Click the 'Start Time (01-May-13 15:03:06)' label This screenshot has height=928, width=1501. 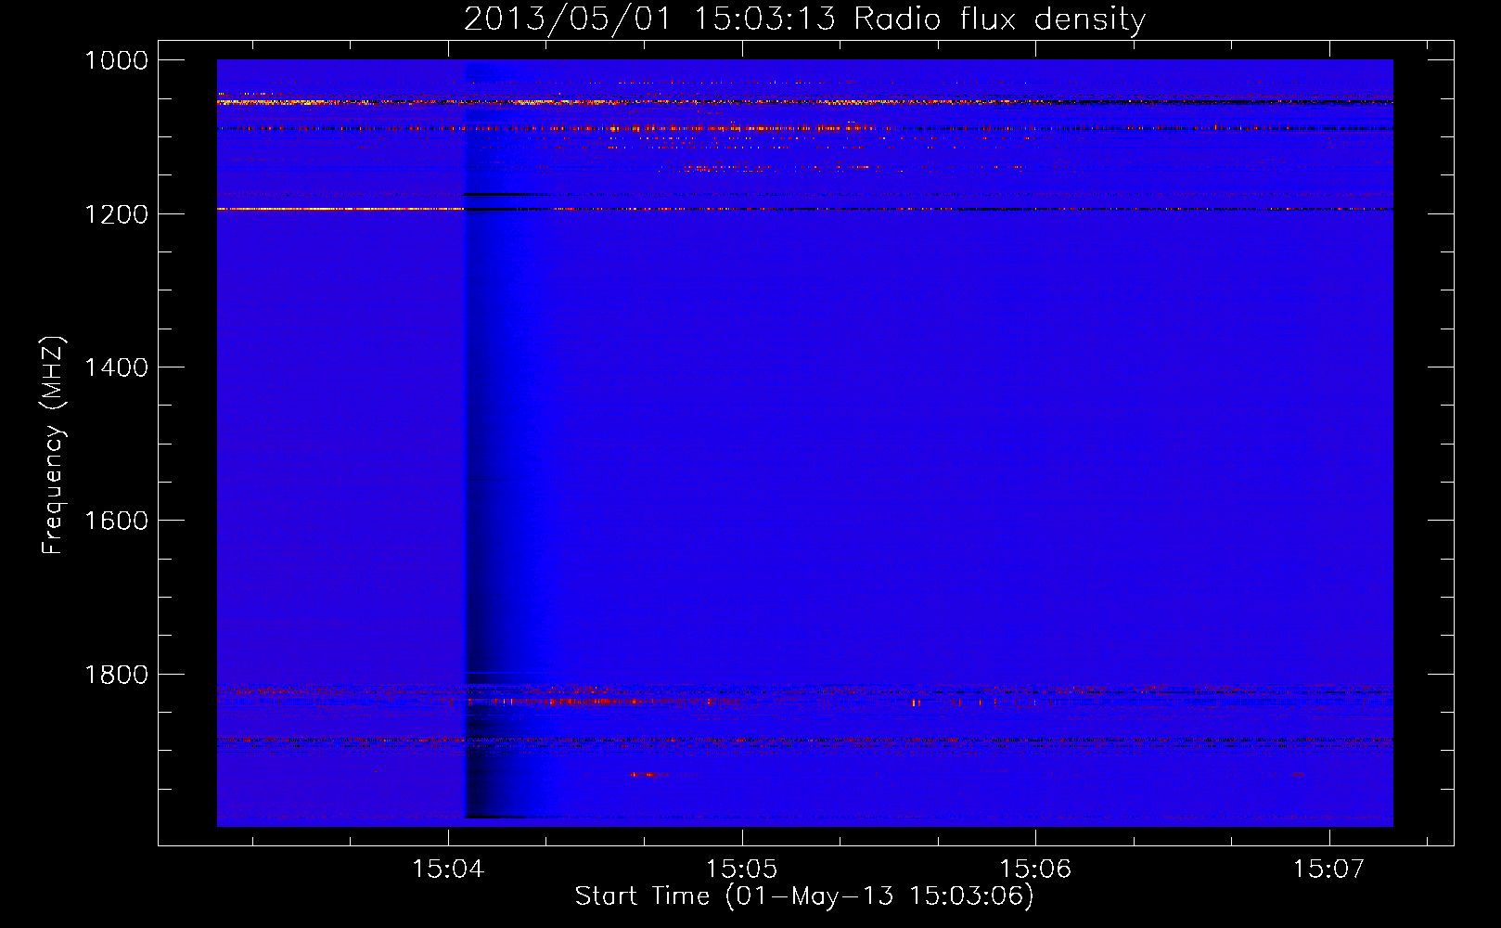[x=804, y=896]
